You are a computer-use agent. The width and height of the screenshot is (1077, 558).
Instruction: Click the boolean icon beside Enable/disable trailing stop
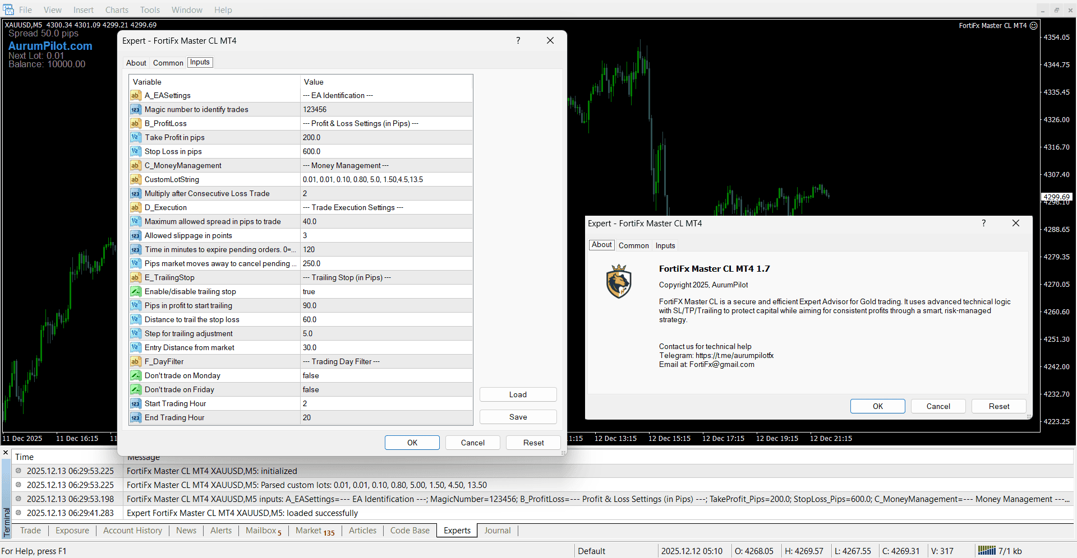(x=135, y=291)
